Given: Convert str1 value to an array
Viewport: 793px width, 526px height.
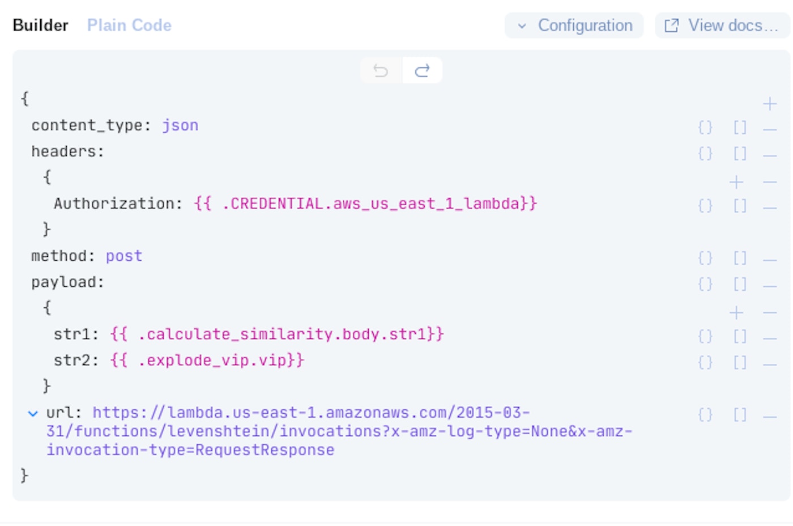Looking at the screenshot, I should (740, 337).
